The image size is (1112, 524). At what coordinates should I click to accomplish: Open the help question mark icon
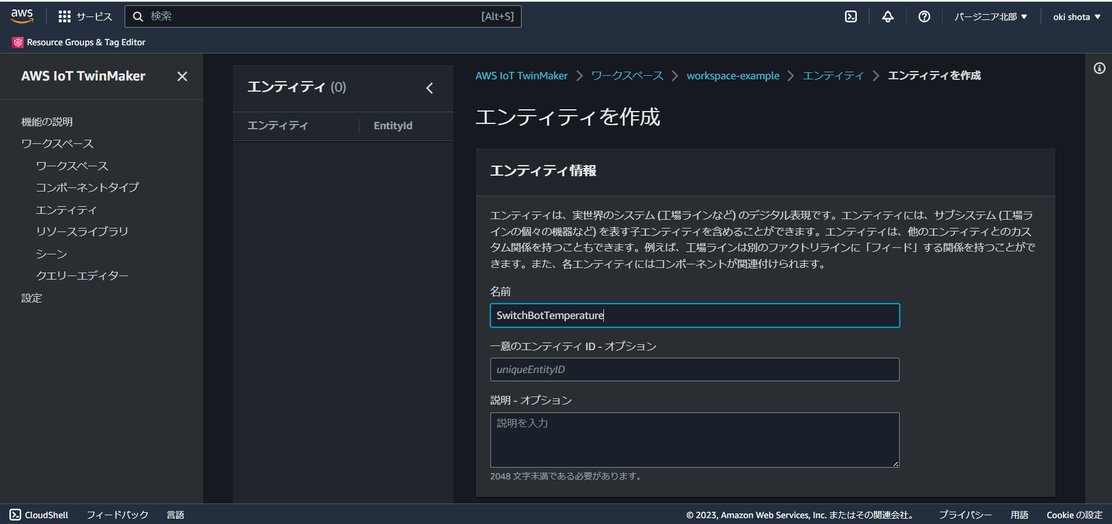pyautogui.click(x=924, y=16)
